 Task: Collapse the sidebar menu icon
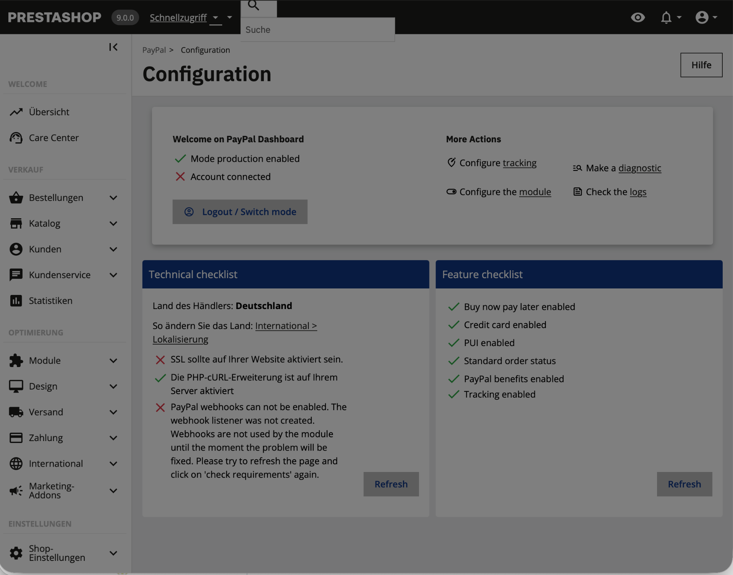point(113,47)
